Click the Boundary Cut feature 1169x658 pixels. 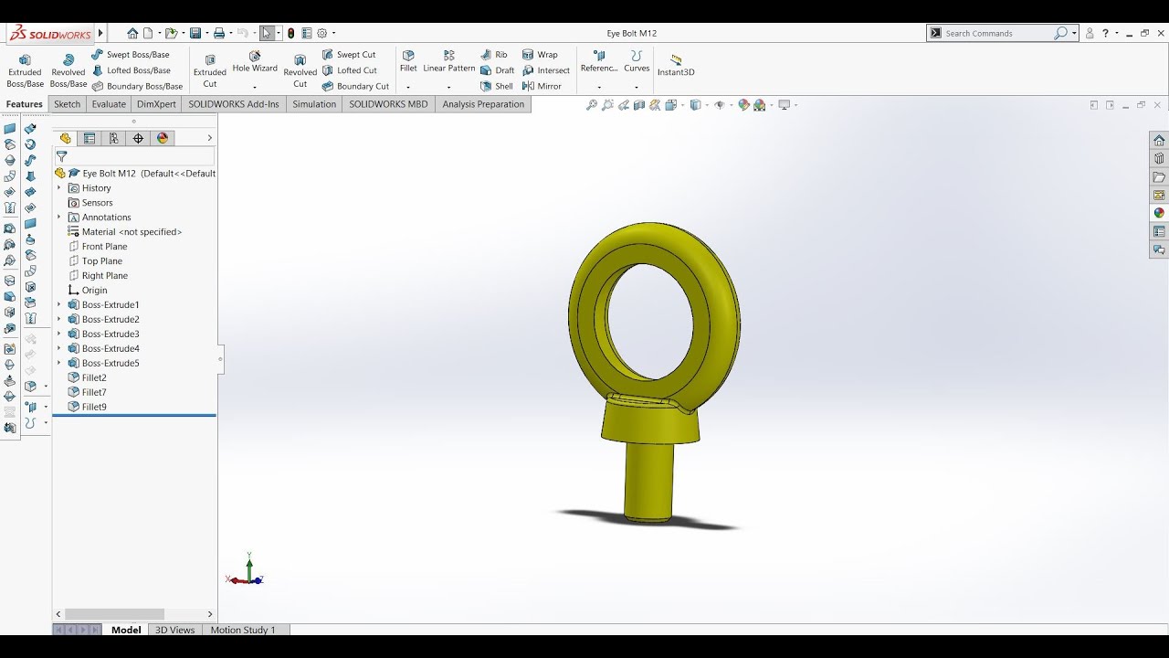pos(355,86)
